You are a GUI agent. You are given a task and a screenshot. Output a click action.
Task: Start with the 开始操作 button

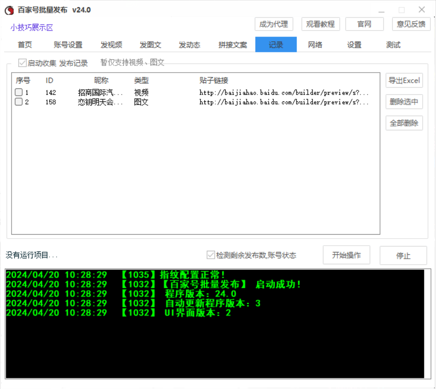pyautogui.click(x=346, y=255)
